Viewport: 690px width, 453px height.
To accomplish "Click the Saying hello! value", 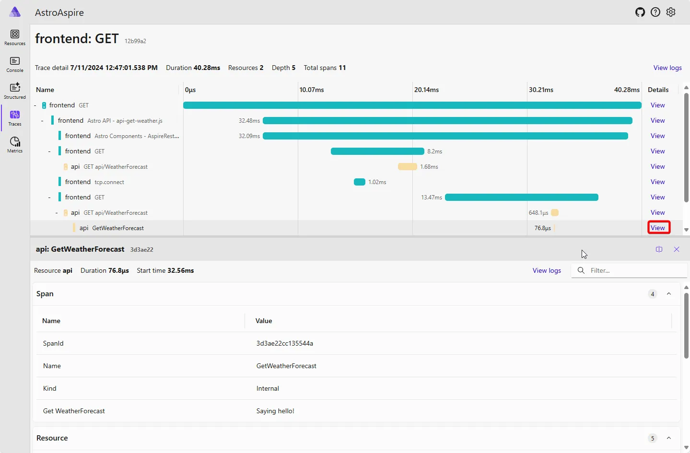I will pyautogui.click(x=275, y=411).
